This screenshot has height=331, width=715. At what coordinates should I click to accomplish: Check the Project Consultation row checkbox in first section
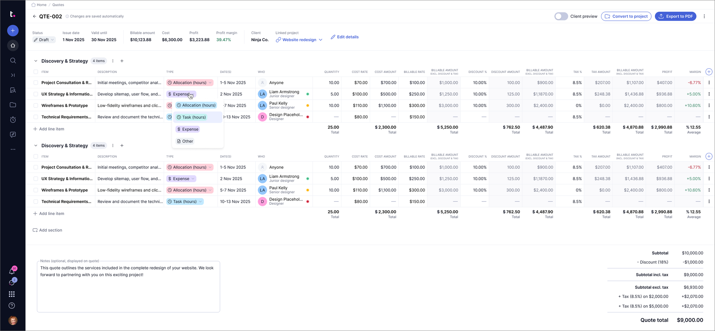tap(36, 83)
